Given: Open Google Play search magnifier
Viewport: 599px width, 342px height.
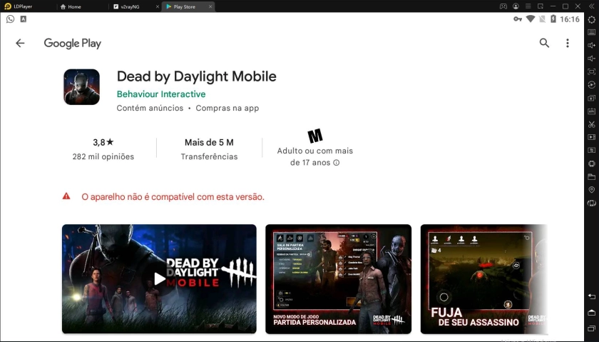Looking at the screenshot, I should 544,44.
